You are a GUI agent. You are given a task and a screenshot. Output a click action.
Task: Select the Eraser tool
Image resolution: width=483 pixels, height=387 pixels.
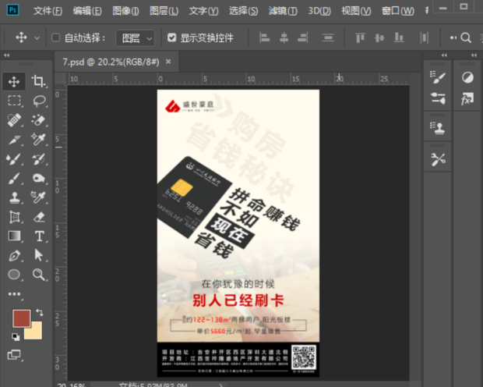point(39,217)
